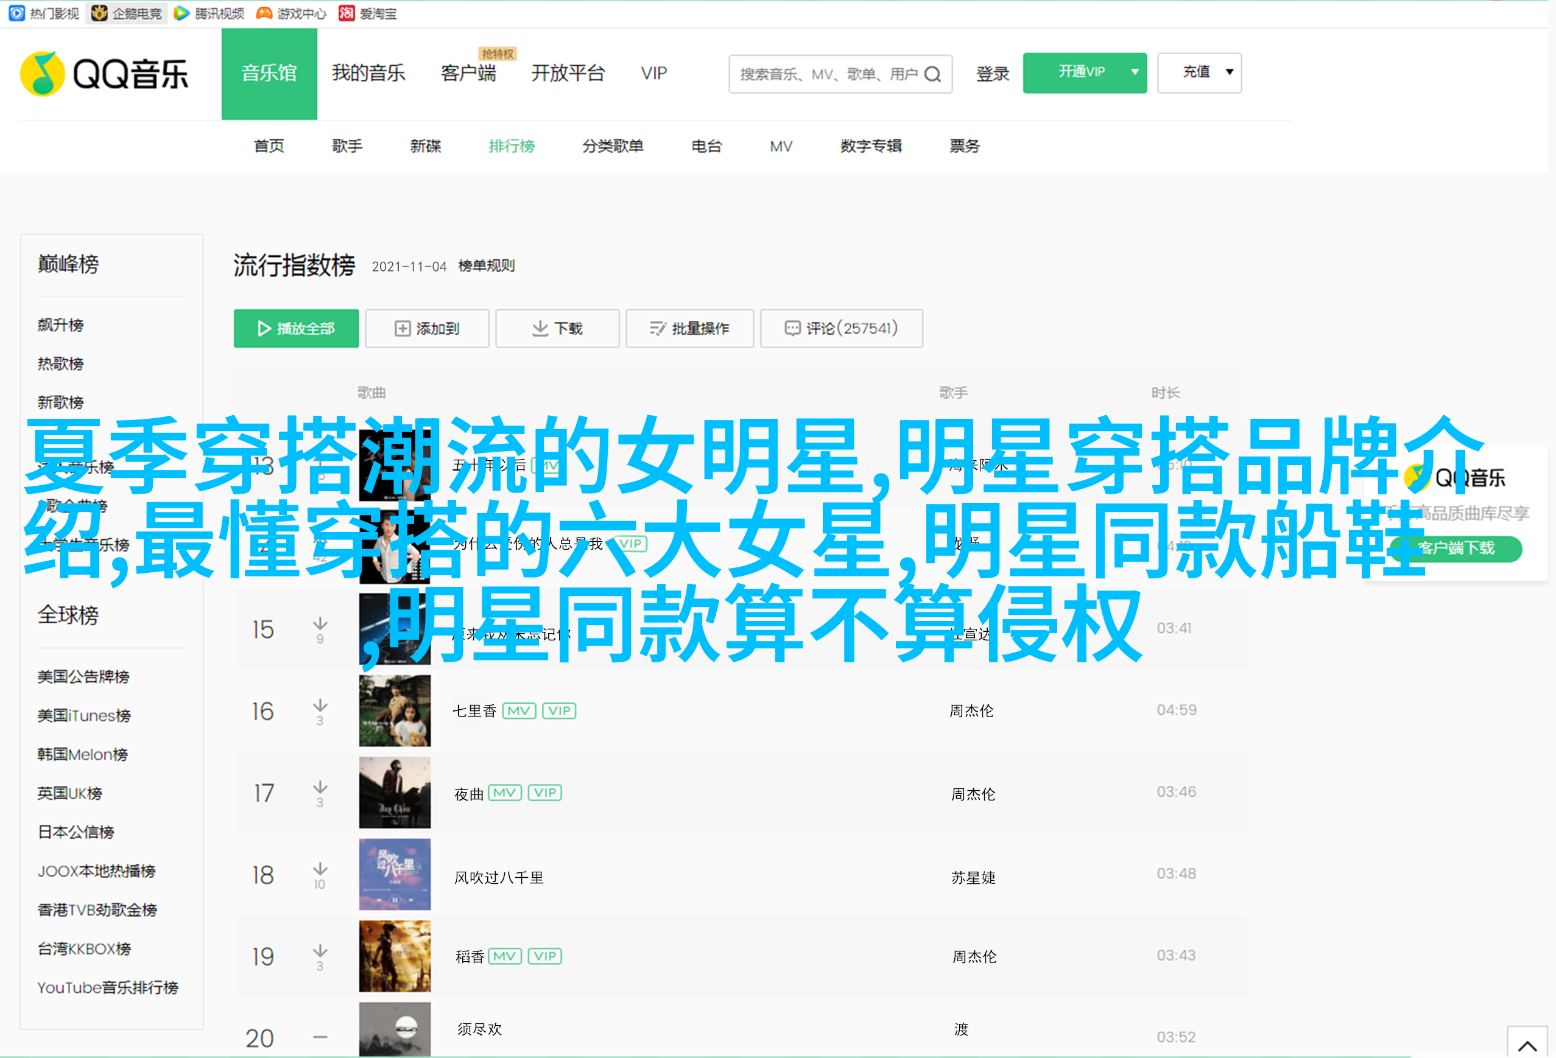The height and width of the screenshot is (1058, 1556).
Task: Go to 排行榜 sub-navigation
Action: click(x=512, y=146)
